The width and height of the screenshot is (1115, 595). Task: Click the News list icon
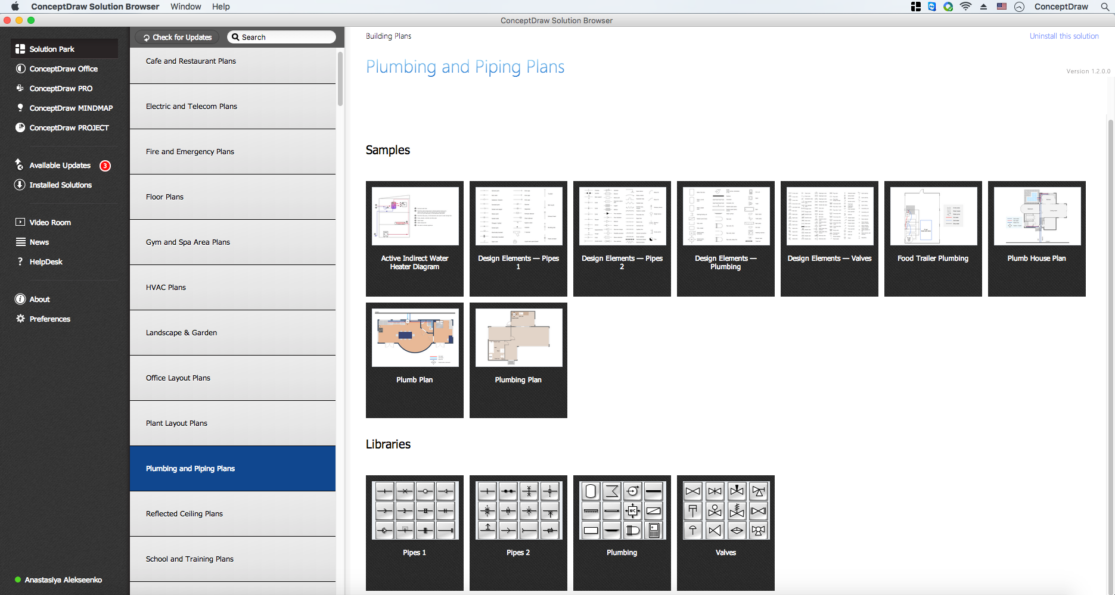coord(20,242)
